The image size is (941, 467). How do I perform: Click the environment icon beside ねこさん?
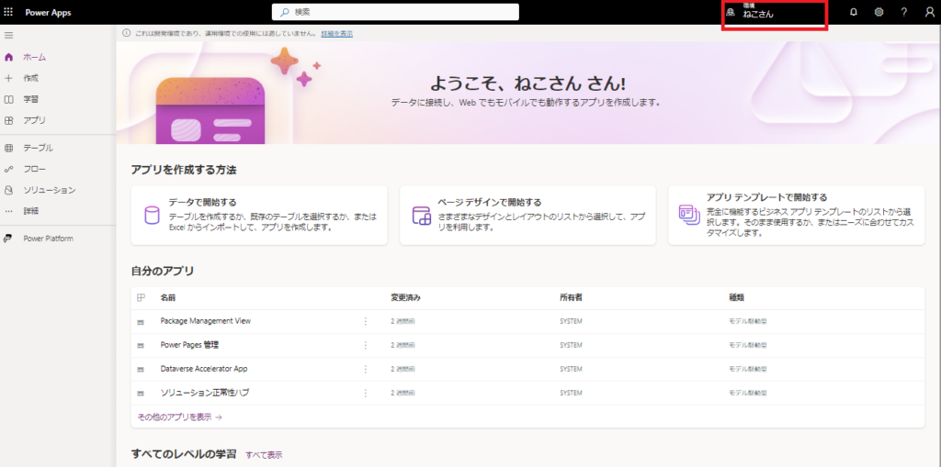click(x=731, y=12)
